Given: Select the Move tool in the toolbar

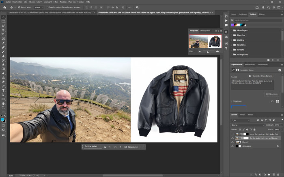Looking at the screenshot, I should (x=3, y=17).
